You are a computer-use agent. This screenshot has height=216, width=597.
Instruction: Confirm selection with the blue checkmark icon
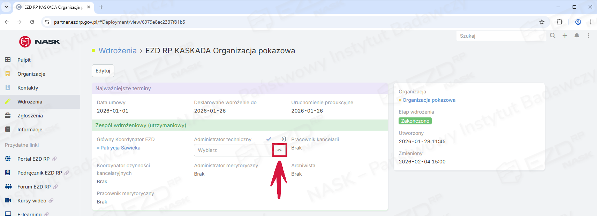tap(269, 139)
